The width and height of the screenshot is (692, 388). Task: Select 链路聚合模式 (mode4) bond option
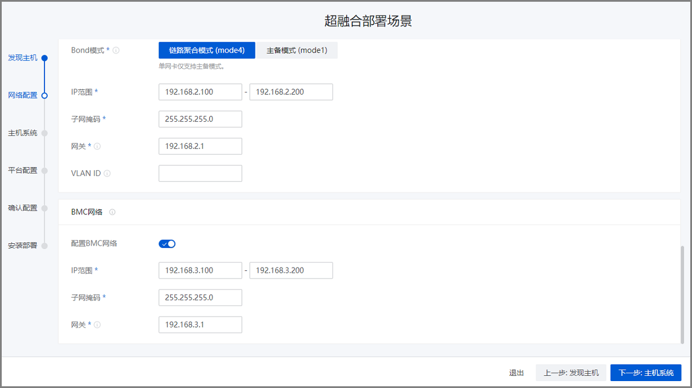pos(206,50)
